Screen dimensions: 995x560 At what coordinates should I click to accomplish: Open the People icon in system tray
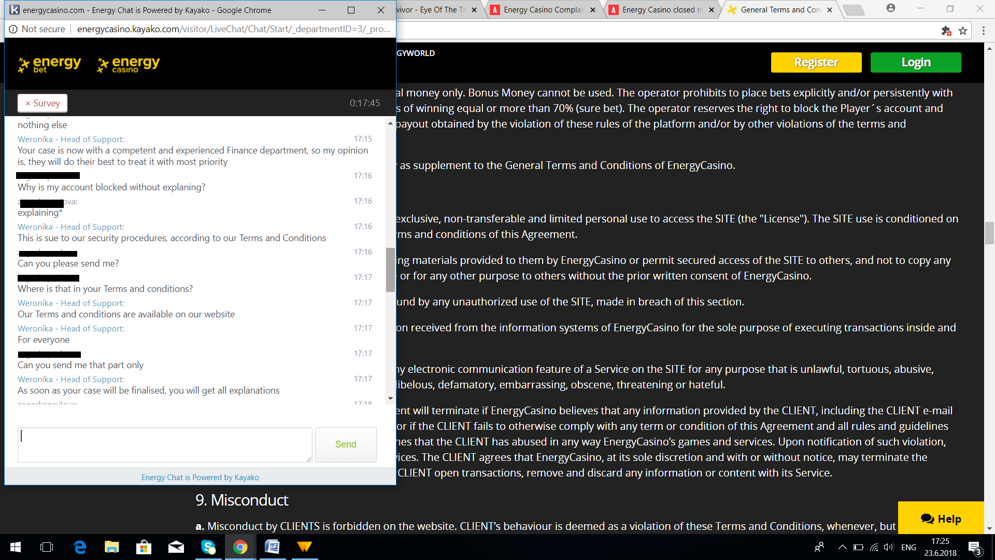click(819, 547)
